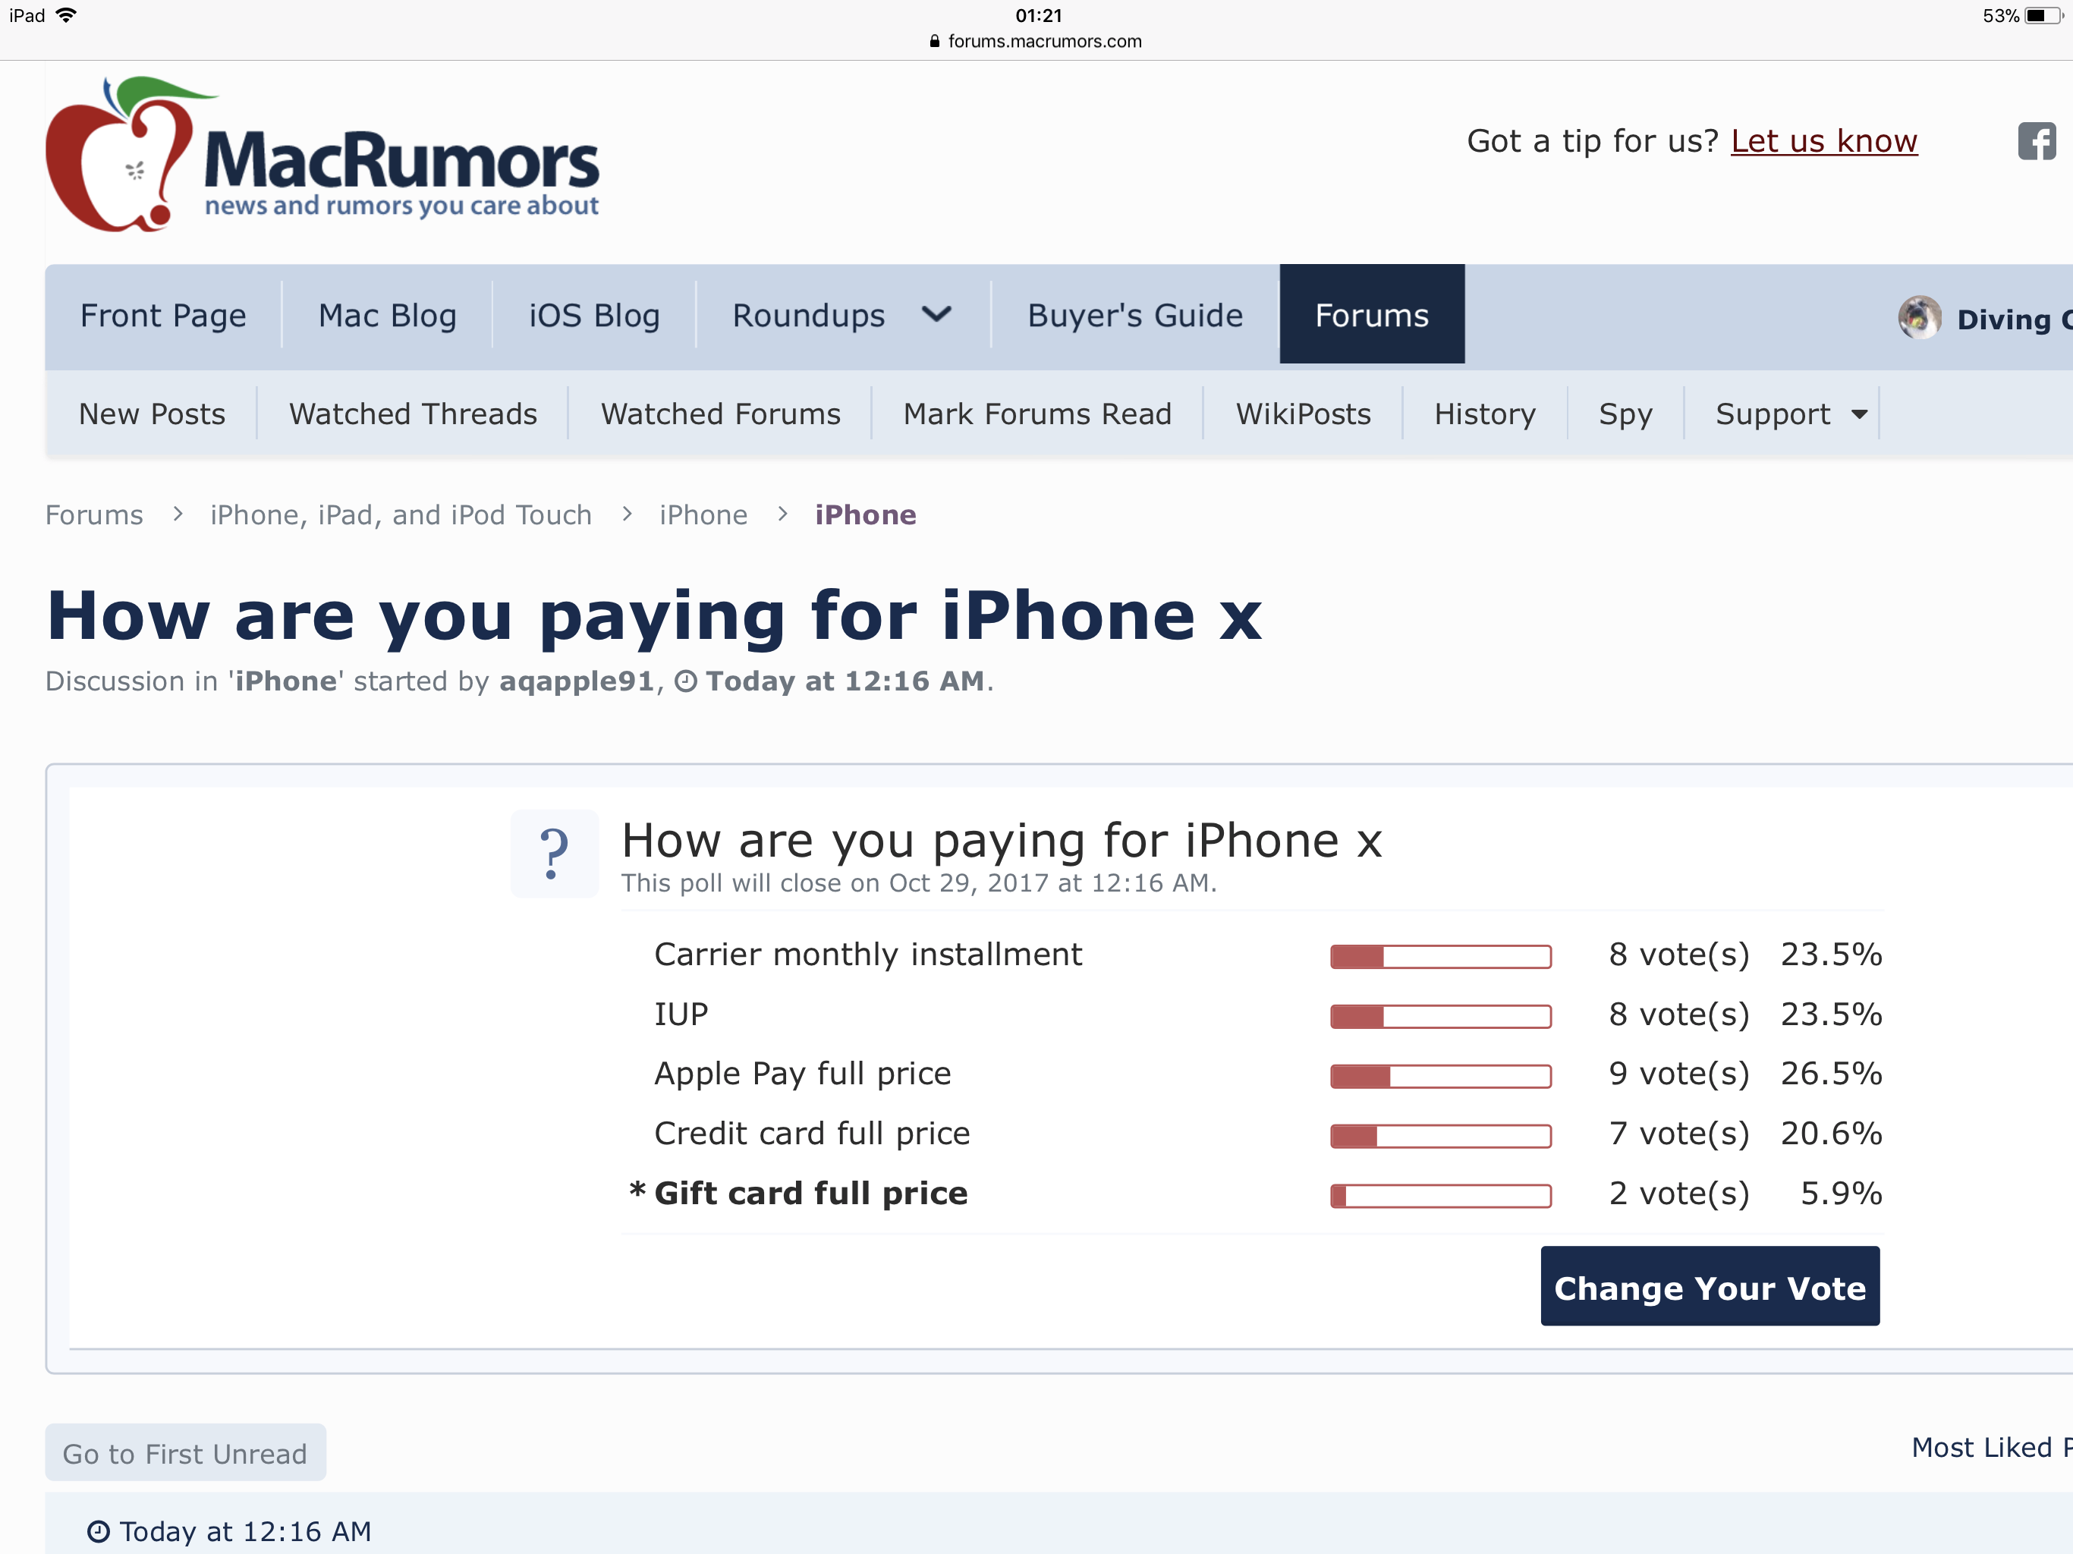Click the poll question mark icon
The height and width of the screenshot is (1554, 2073).
click(x=554, y=854)
